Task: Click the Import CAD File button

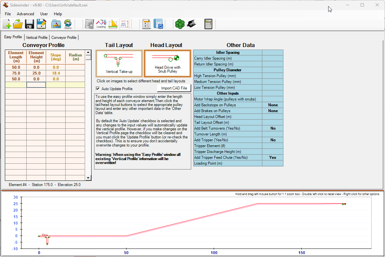Action: click(174, 88)
